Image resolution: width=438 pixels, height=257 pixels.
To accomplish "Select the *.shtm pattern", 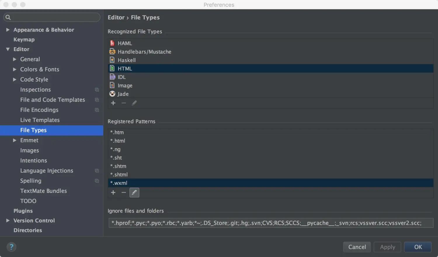I will pos(271,166).
